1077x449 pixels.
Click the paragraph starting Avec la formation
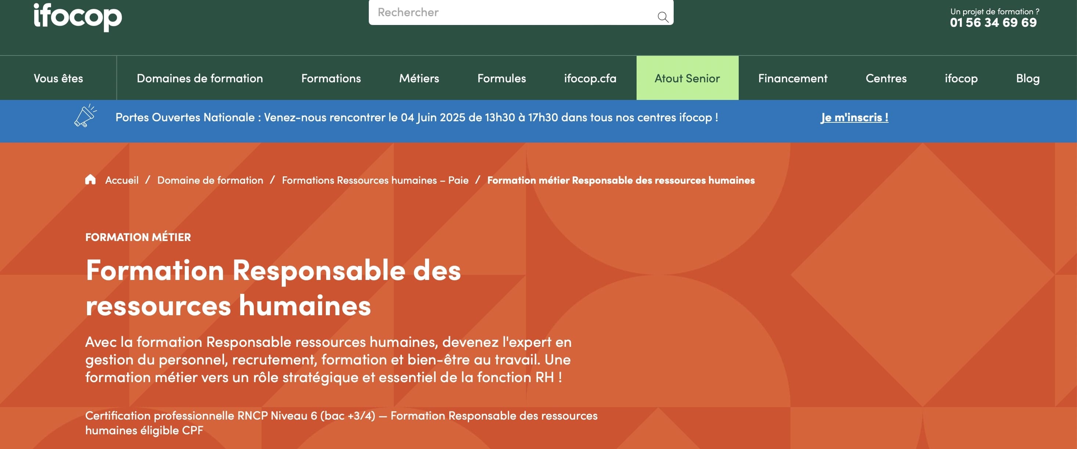pos(328,360)
